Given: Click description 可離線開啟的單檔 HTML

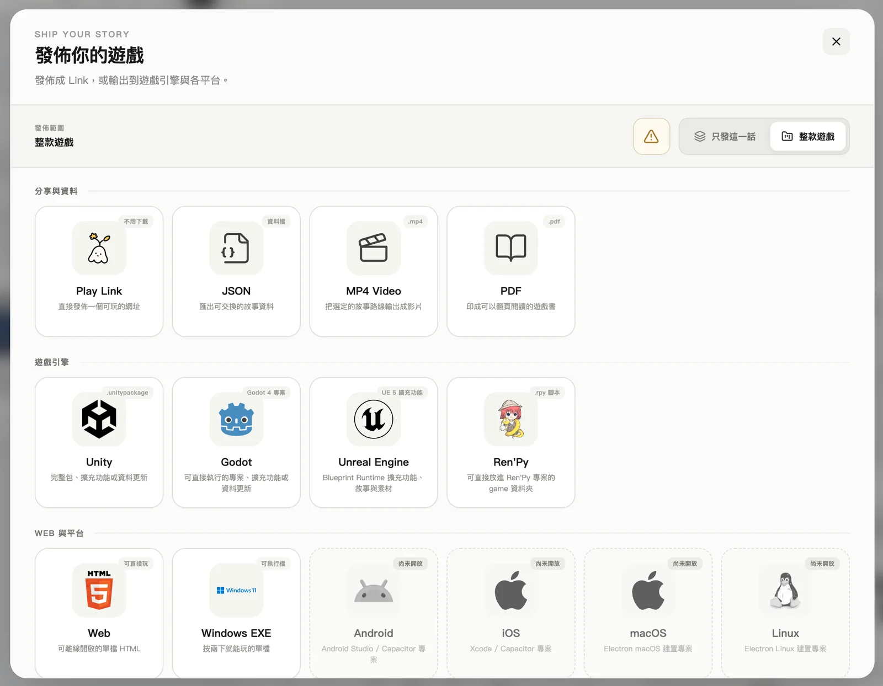Looking at the screenshot, I should (99, 649).
